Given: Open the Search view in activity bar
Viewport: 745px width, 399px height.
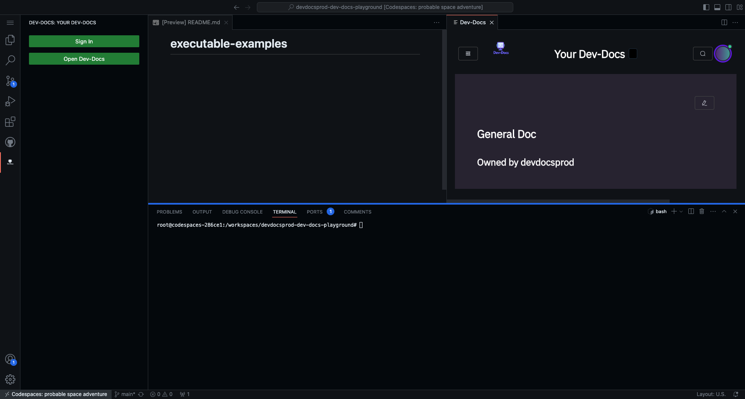Looking at the screenshot, I should 10,60.
